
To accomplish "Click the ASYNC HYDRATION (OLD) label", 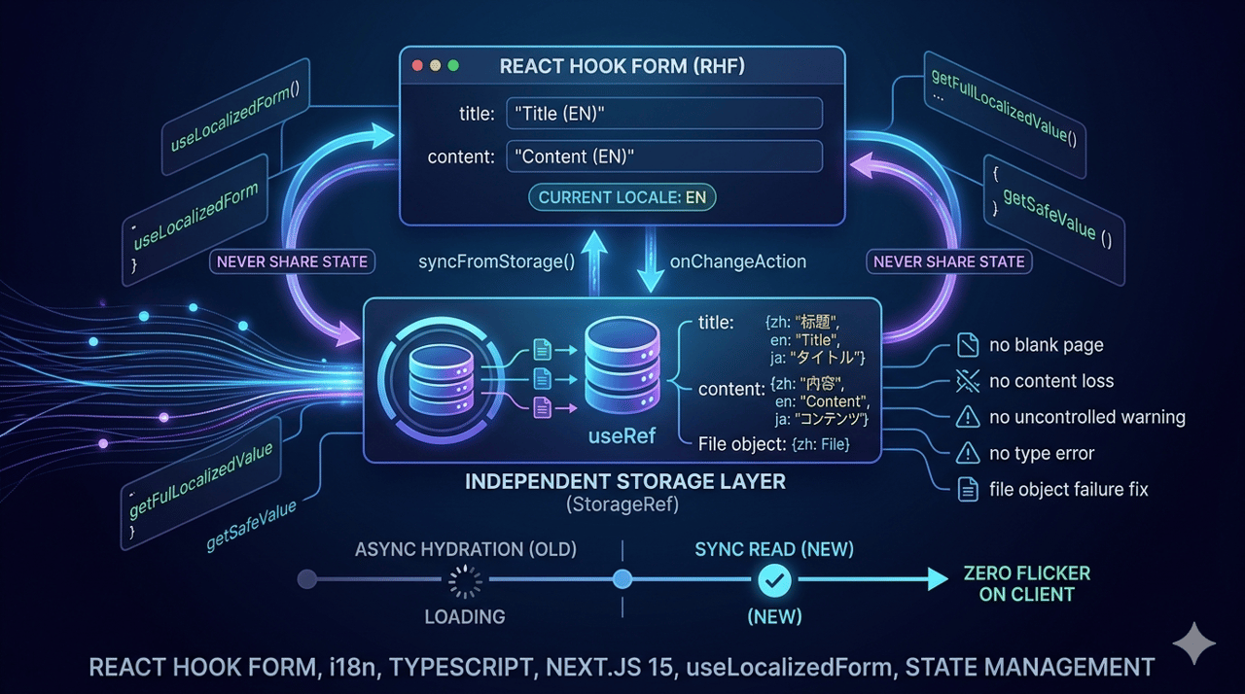I will [465, 549].
